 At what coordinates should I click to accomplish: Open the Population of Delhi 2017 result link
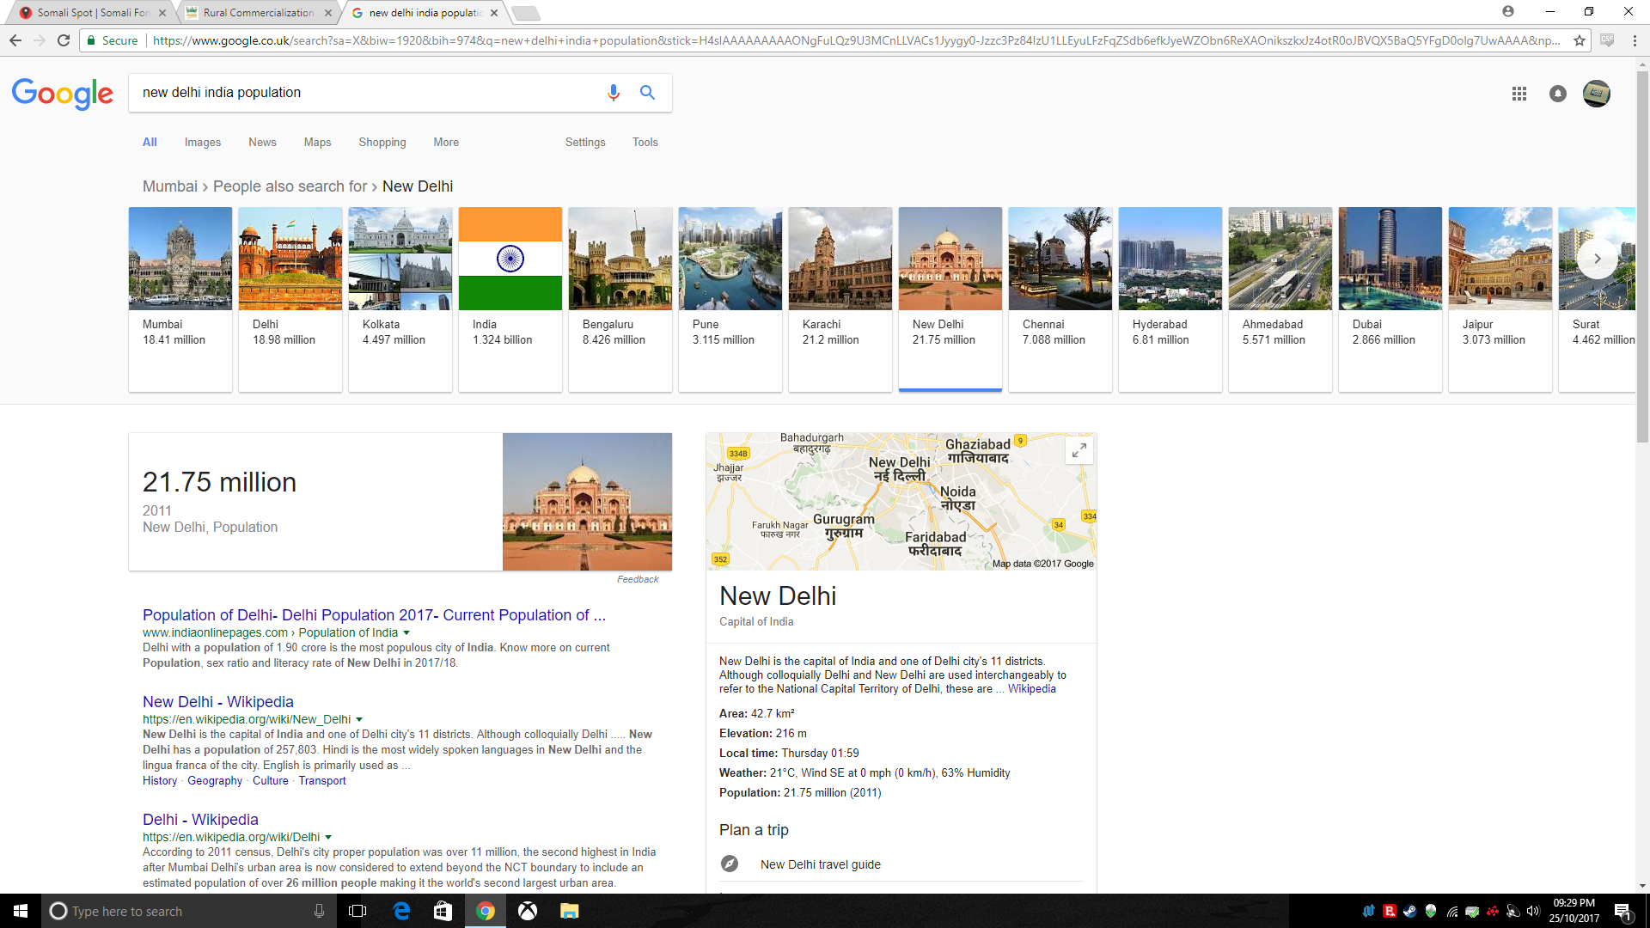[x=374, y=615]
